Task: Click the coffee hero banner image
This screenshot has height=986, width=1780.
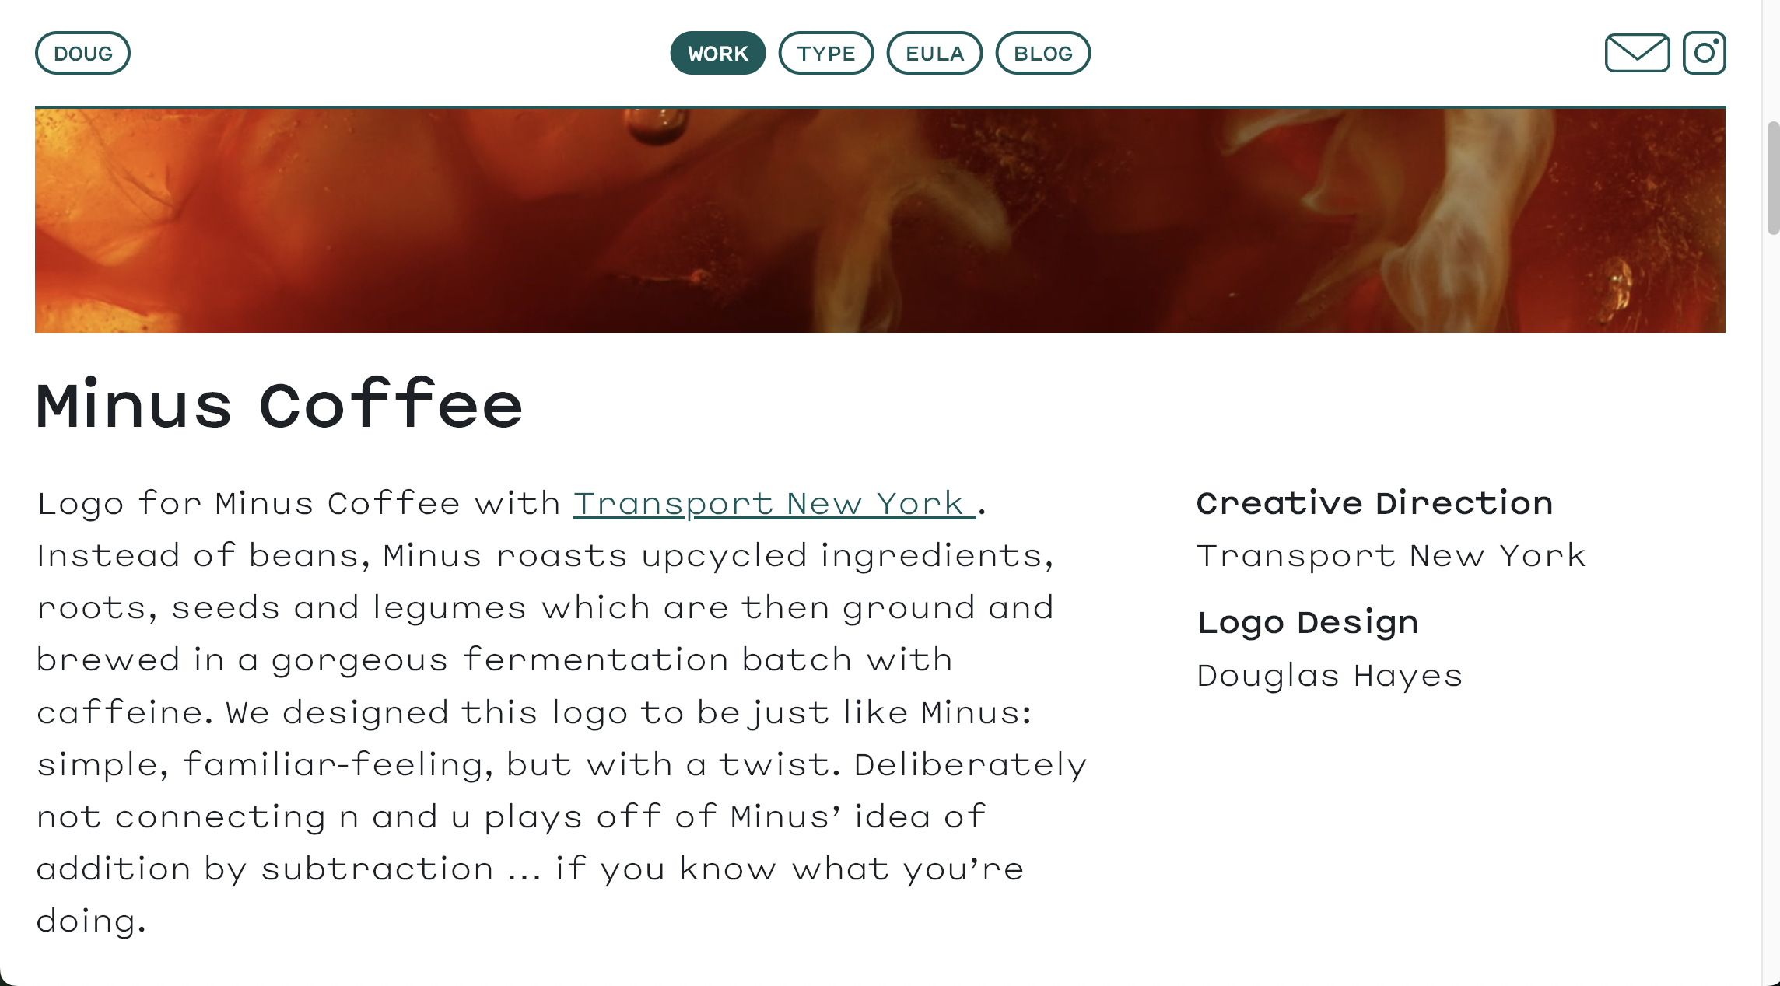Action: (890, 218)
